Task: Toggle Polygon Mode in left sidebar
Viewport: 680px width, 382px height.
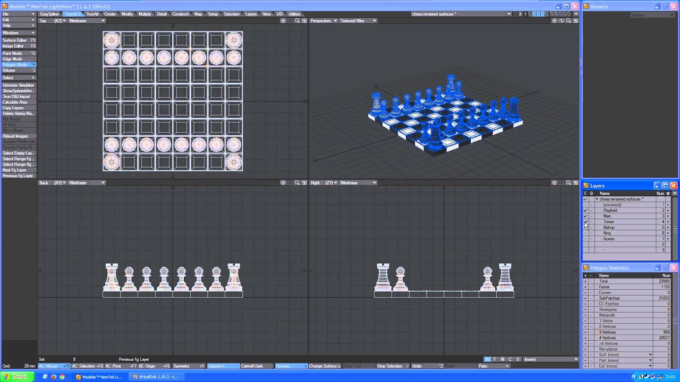Action: click(x=19, y=65)
